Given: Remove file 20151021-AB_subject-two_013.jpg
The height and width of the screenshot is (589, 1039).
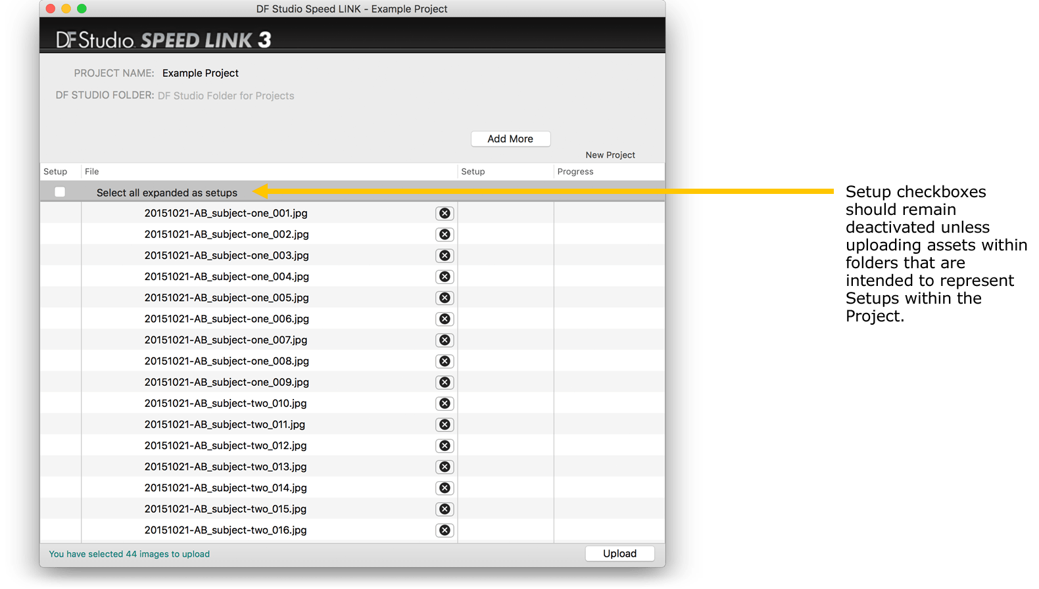Looking at the screenshot, I should [445, 467].
